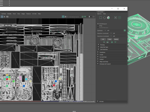Select the UV vertex selection mode icon
This screenshot has height=112, width=150.
101,18
